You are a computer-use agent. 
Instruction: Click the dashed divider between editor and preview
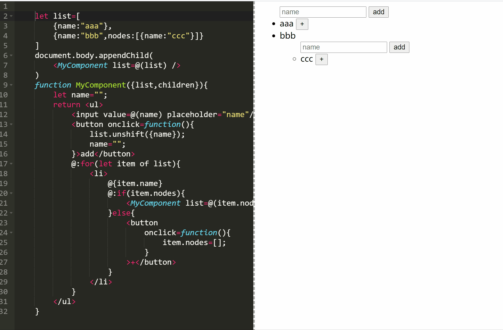tap(254, 166)
